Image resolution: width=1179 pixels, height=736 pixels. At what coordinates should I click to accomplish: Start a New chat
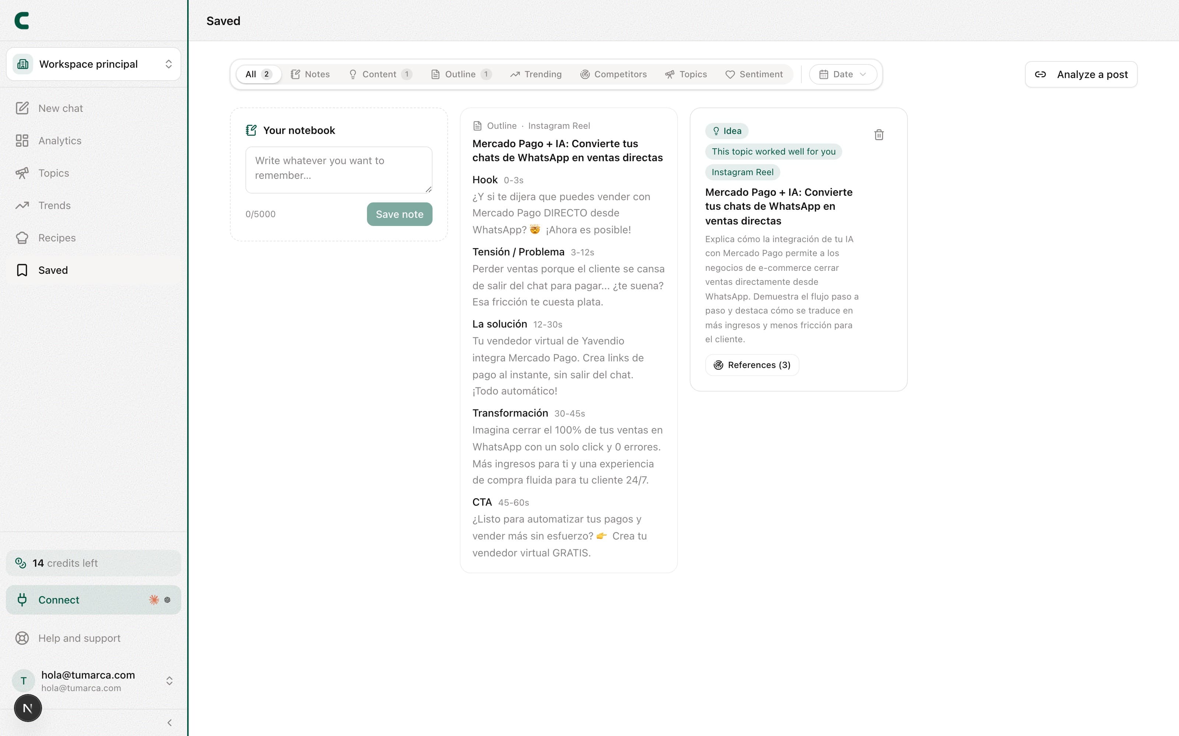(94, 108)
